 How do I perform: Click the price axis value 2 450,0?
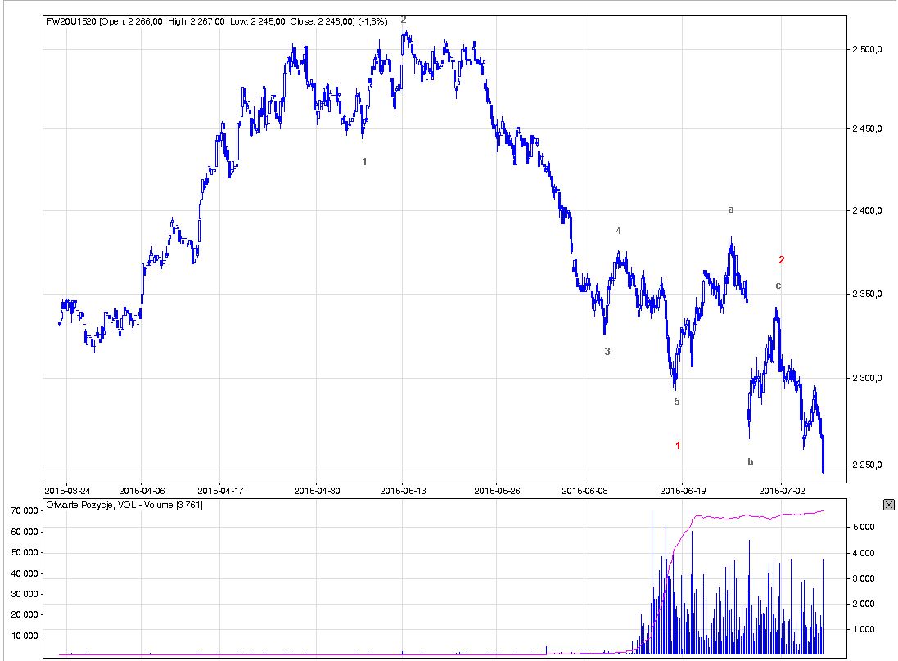(x=867, y=128)
